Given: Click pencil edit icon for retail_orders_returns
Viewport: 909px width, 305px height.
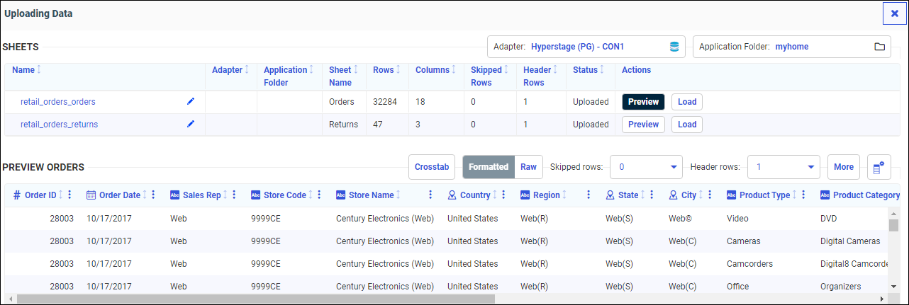Looking at the screenshot, I should 190,125.
